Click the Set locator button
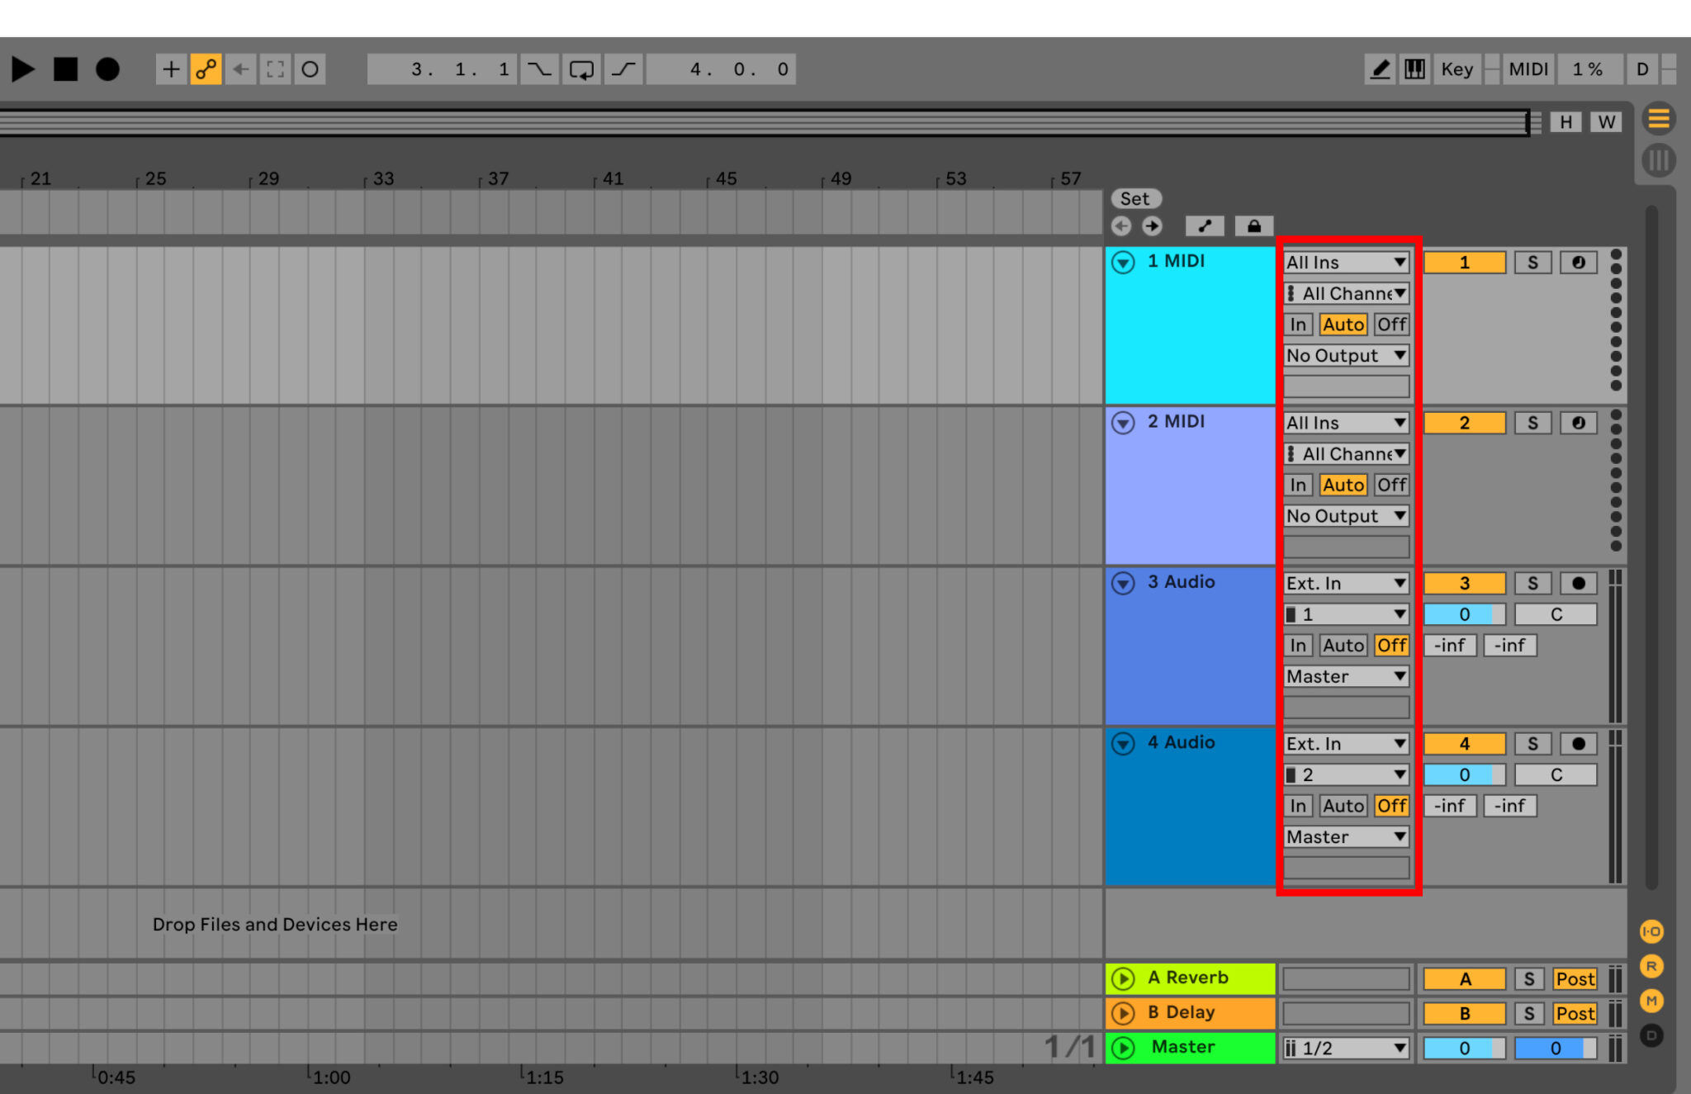The image size is (1691, 1094). 1135,199
